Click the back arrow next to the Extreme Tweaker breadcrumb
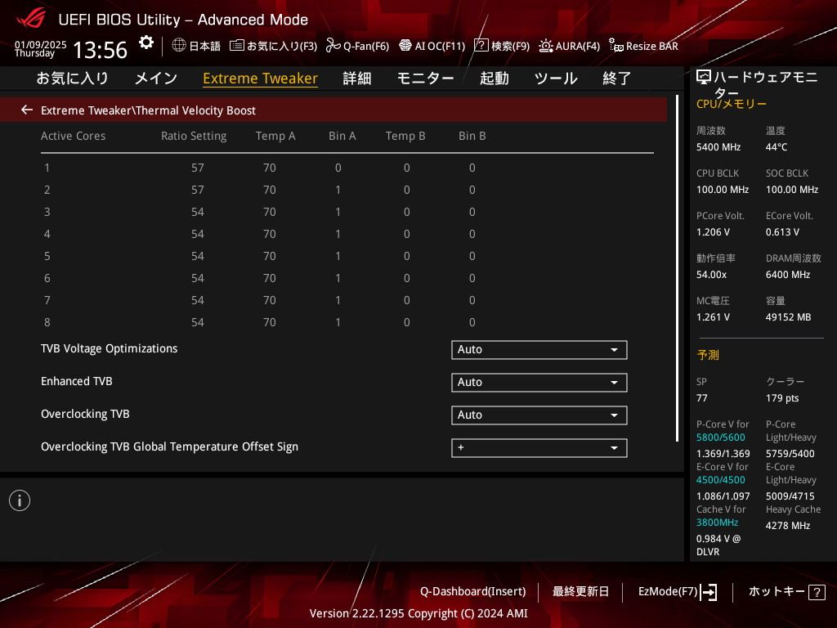The width and height of the screenshot is (837, 628). coord(27,110)
